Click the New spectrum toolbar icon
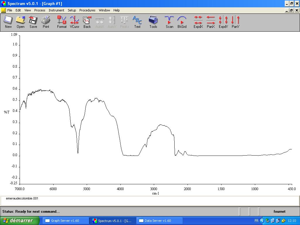This screenshot has width=300, height=225. pos(8,22)
